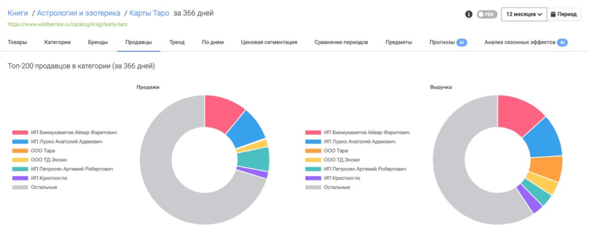
Task: Click purple ИП Кристиогло swatch in Продажи legend
Action: (x=20, y=178)
